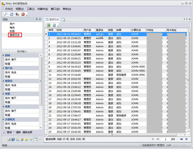Collapse the 用户名 condition group

tap(3, 68)
